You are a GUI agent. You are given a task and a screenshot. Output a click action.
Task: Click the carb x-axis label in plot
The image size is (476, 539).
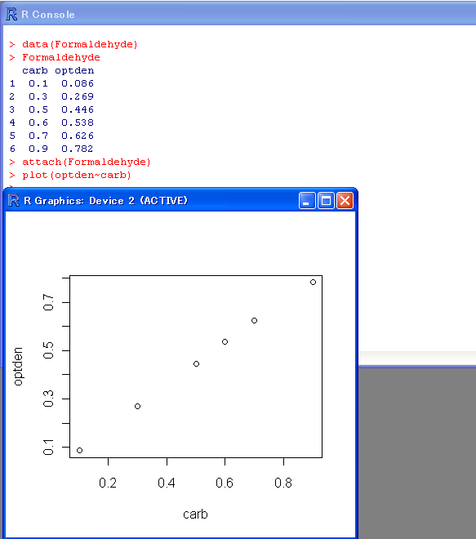195,514
